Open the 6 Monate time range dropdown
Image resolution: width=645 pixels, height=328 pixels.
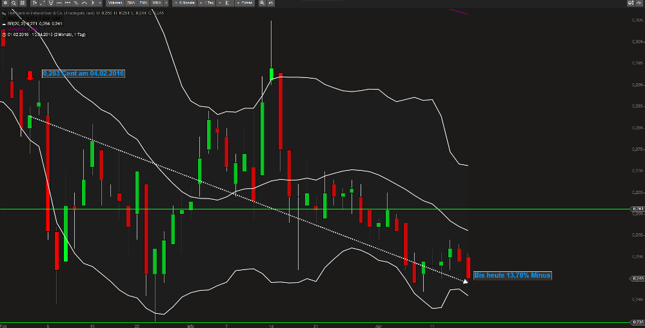pos(186,3)
